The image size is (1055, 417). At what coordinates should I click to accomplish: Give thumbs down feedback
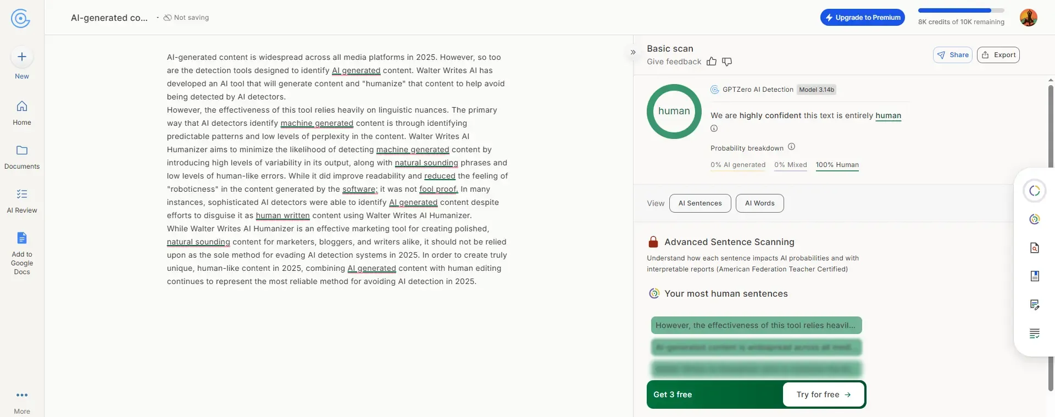coord(727,62)
